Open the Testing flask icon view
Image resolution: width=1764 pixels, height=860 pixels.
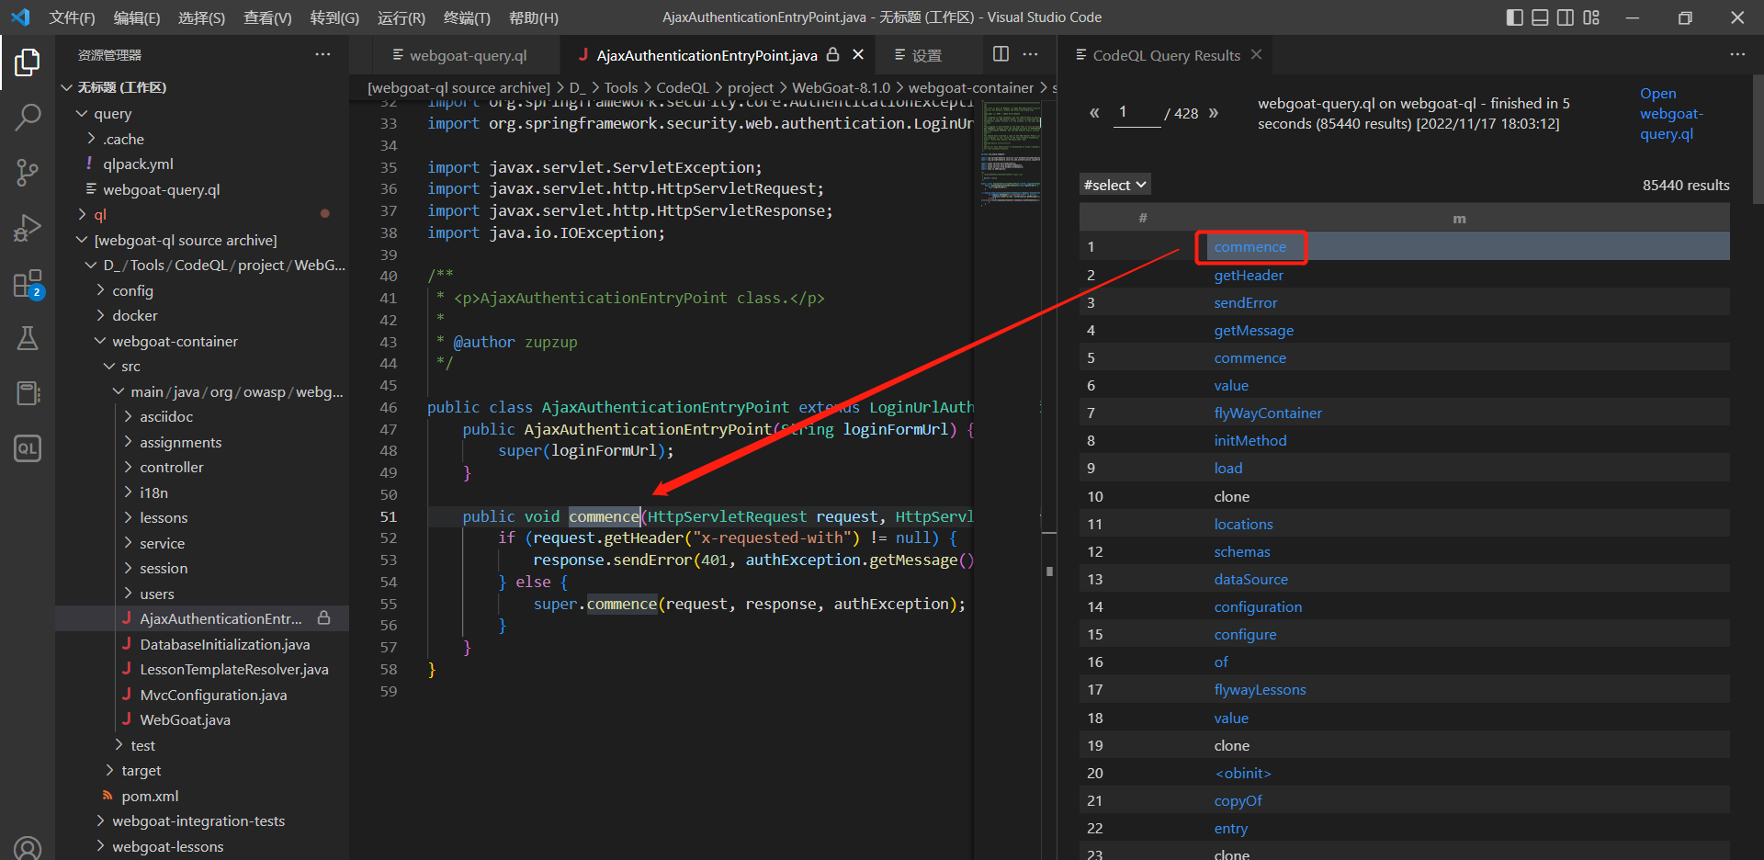coord(28,338)
